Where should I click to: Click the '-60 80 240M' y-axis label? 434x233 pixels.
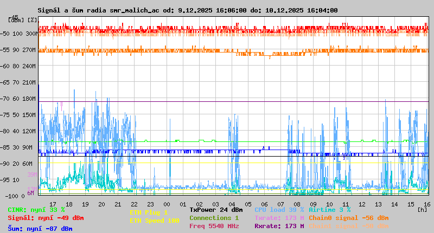19,66
